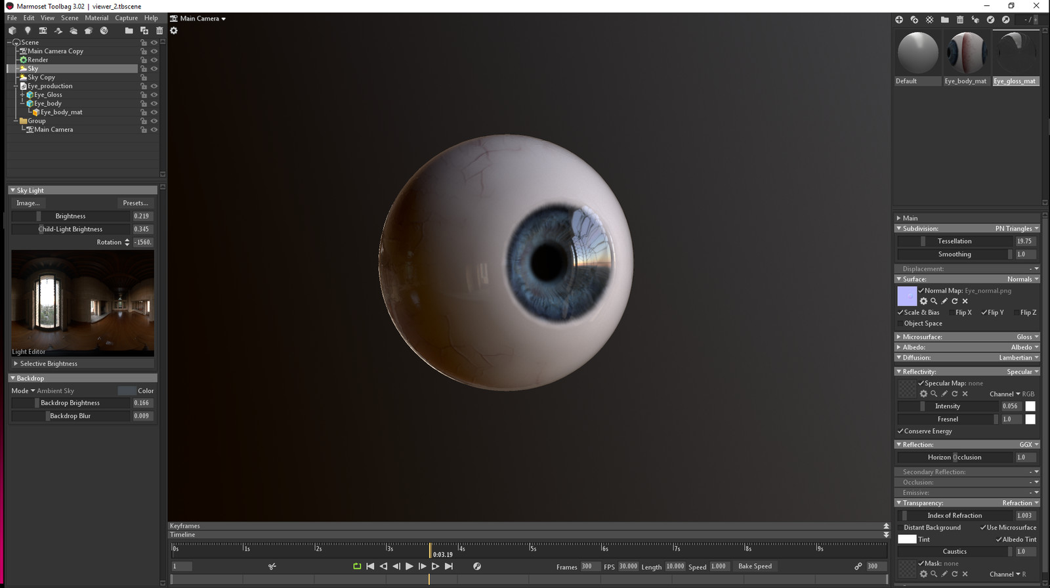This screenshot has height=588, width=1050.
Task: Duplicate the selected scene object
Action: click(144, 30)
